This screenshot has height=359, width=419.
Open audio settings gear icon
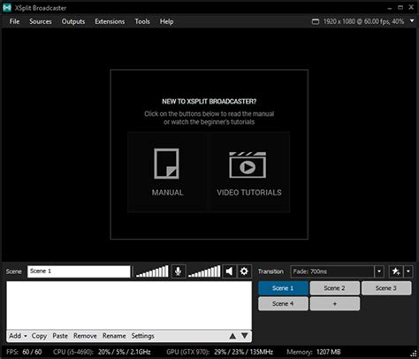point(244,271)
